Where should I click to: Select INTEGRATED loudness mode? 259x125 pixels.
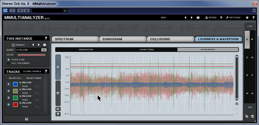click(208, 49)
